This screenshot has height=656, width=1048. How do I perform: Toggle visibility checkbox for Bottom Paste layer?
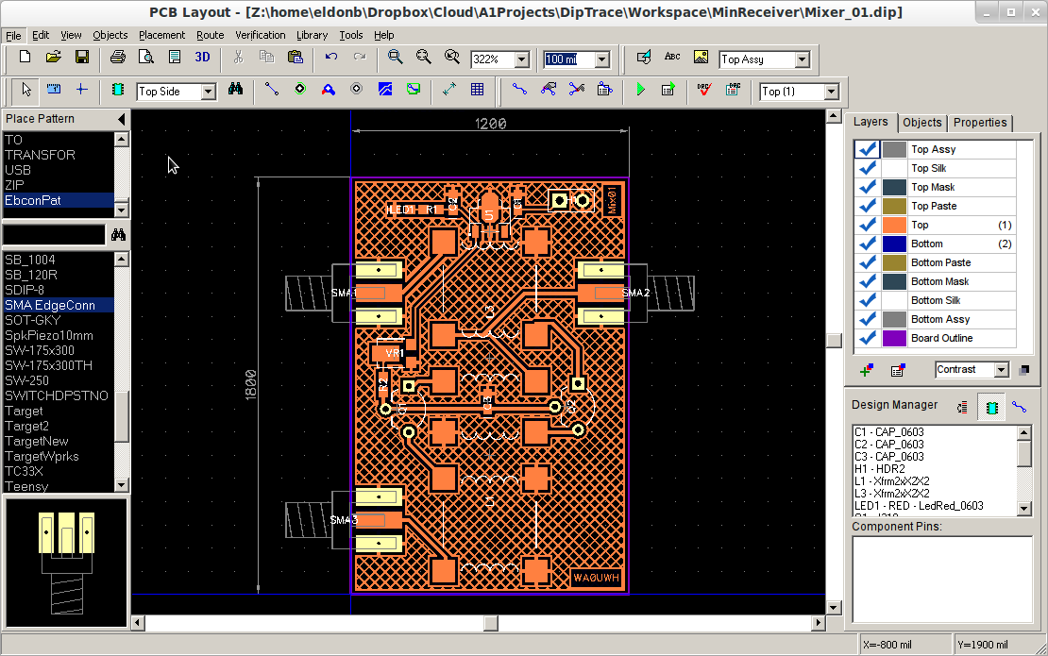coord(868,262)
